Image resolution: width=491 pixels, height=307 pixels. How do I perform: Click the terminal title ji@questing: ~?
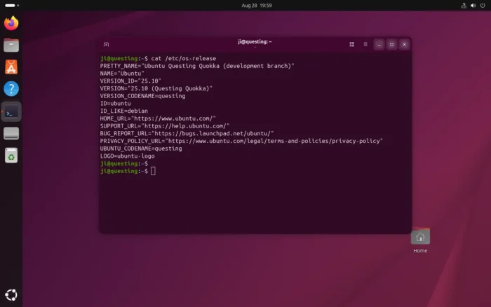click(255, 41)
